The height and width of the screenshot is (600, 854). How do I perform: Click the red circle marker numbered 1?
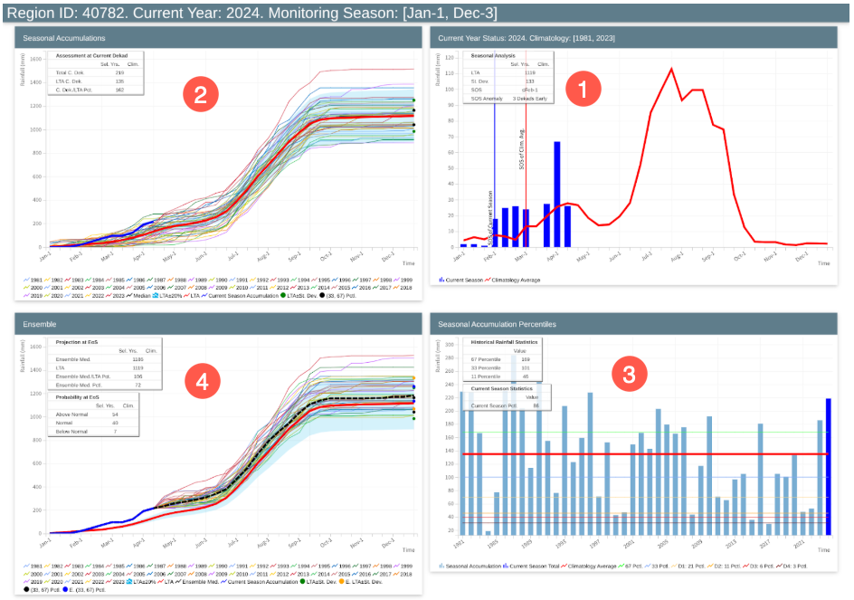point(584,90)
